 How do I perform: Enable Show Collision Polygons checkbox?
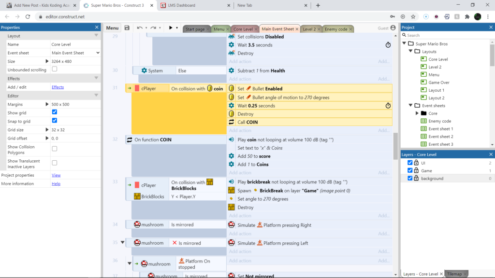55,149
